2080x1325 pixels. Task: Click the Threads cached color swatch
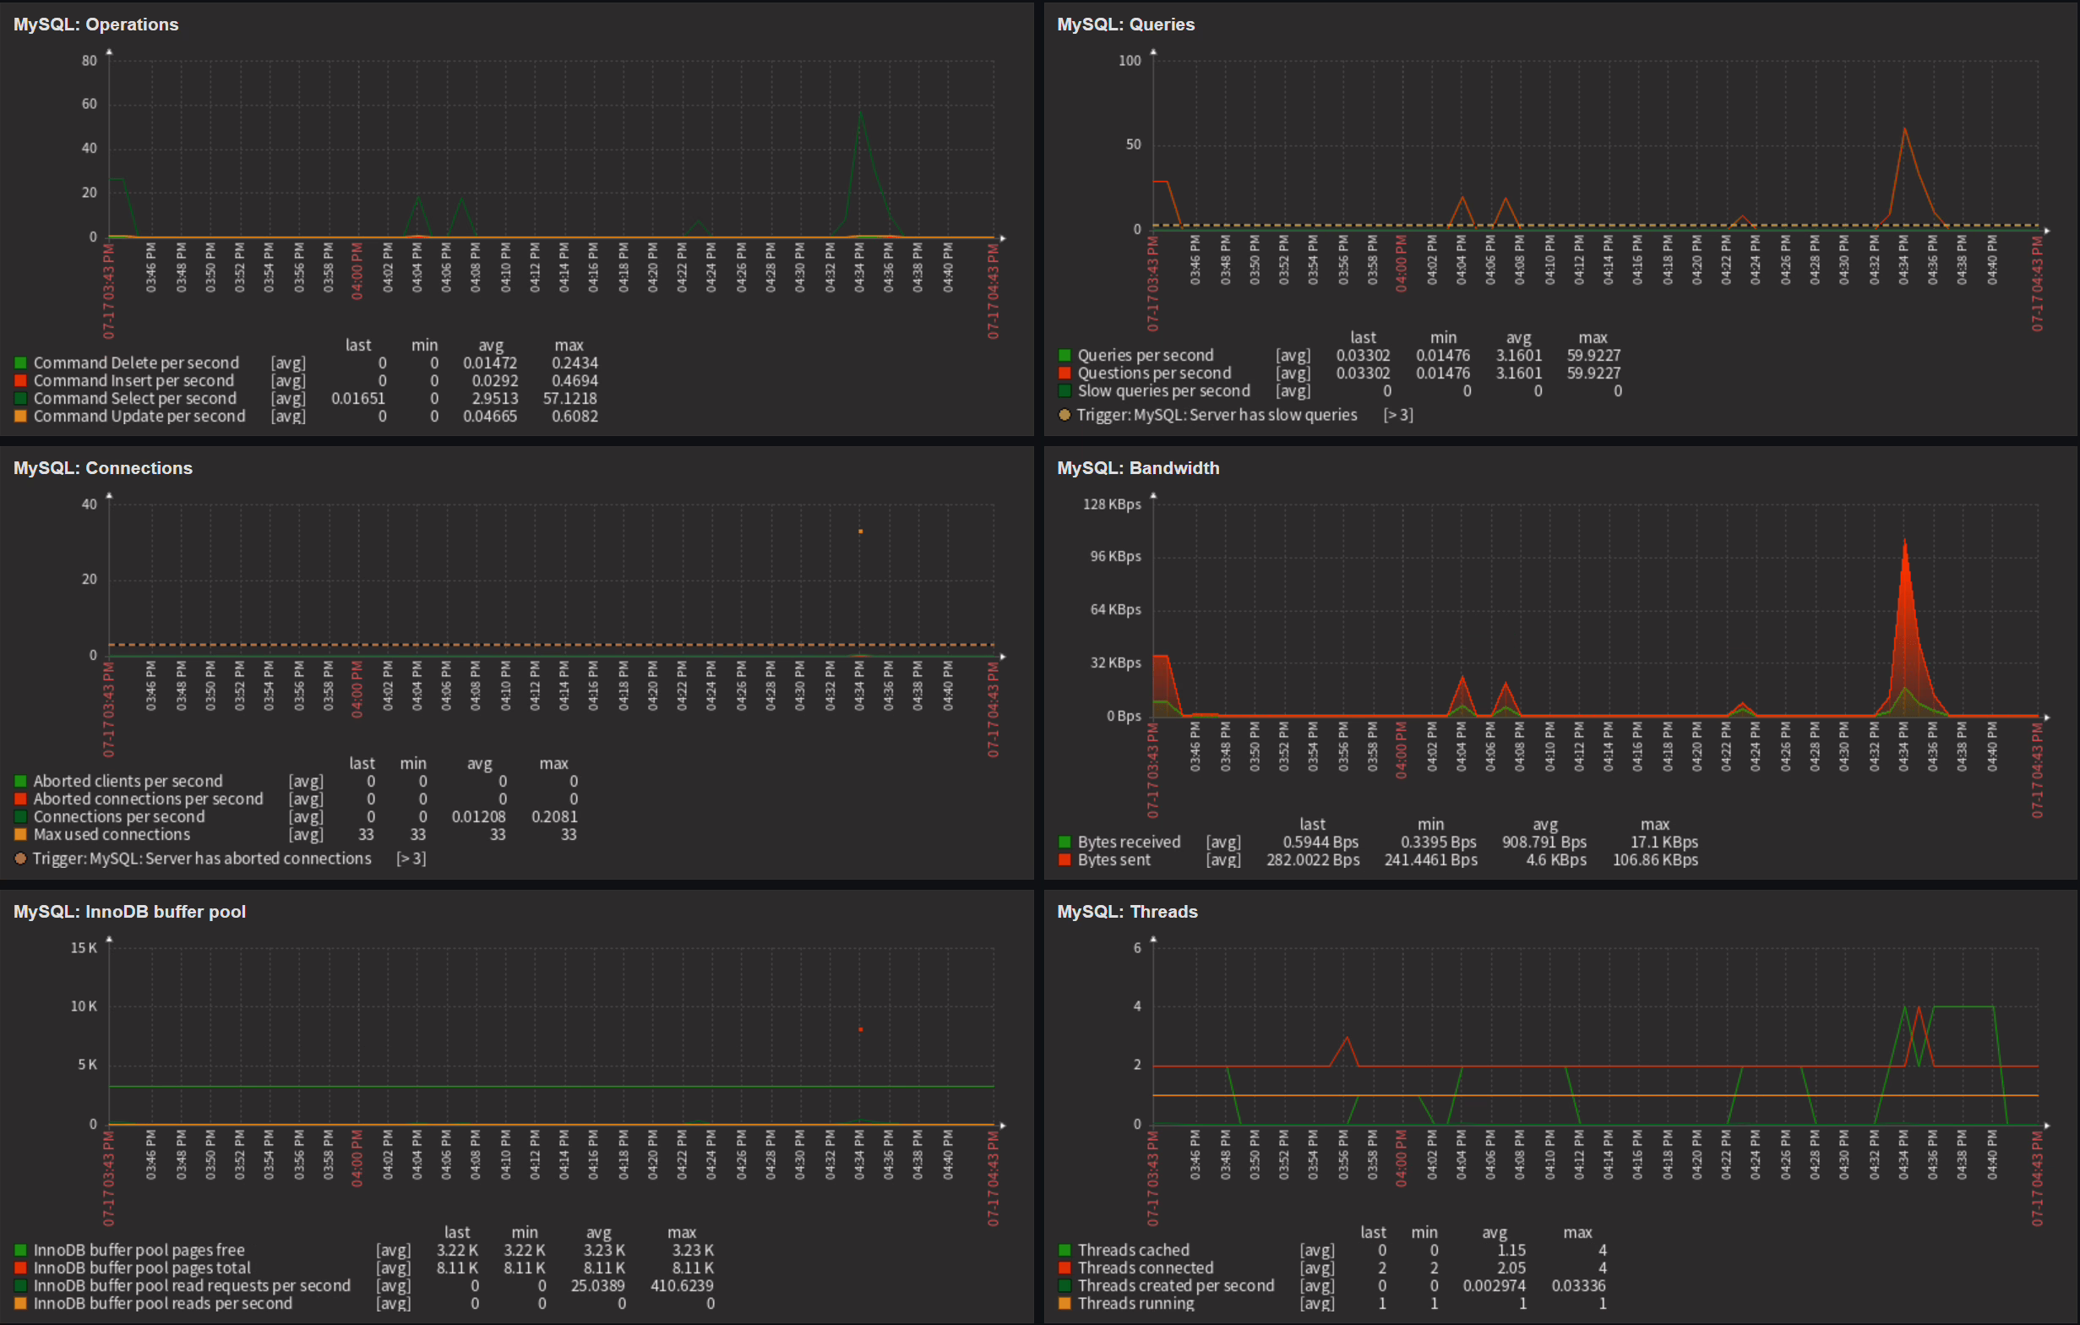(x=1065, y=1250)
